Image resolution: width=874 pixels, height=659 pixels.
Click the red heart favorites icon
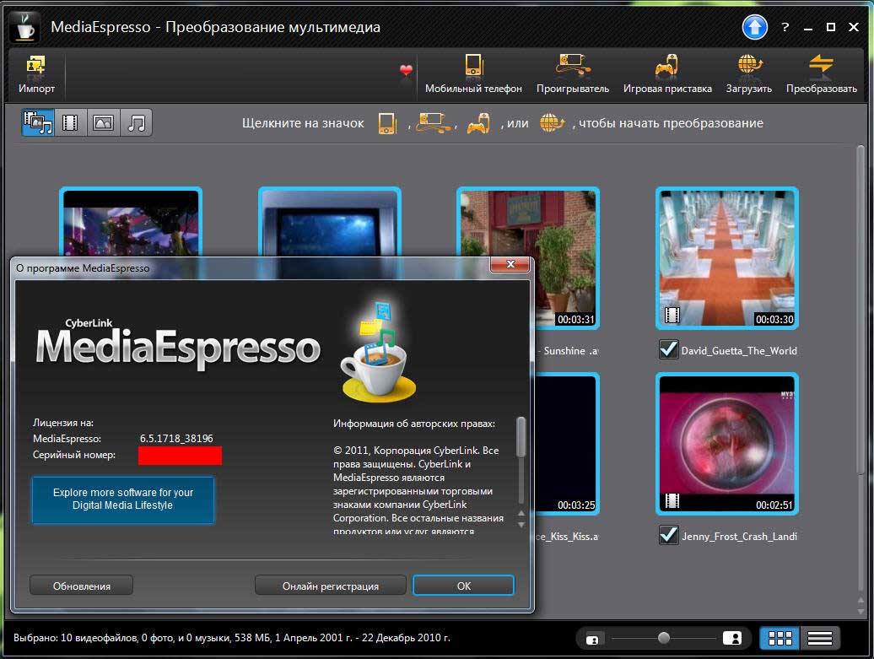tap(406, 71)
